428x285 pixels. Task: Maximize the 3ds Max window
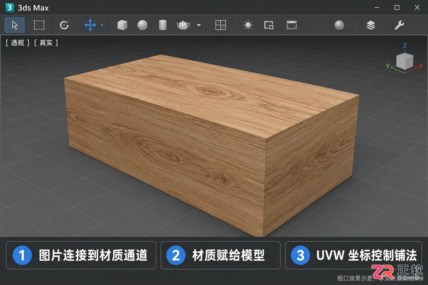(x=397, y=8)
